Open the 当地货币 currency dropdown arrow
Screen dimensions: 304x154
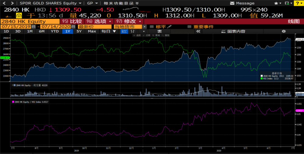[144, 27]
